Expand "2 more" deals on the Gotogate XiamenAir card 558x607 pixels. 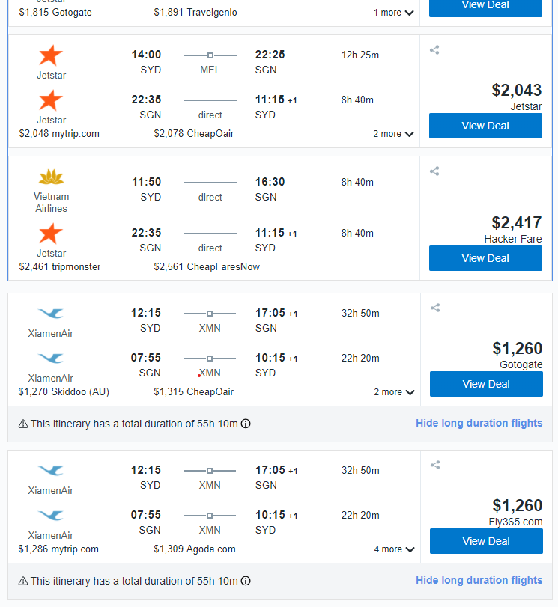pyautogui.click(x=395, y=392)
